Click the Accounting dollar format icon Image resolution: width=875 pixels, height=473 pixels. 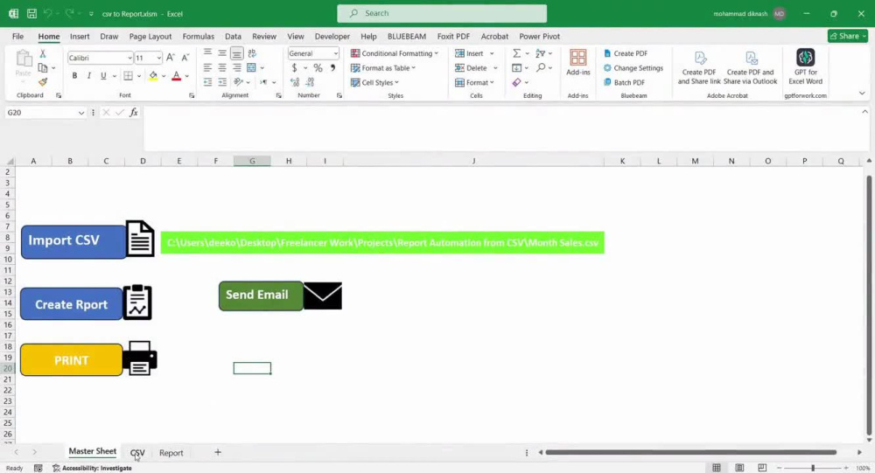294,68
